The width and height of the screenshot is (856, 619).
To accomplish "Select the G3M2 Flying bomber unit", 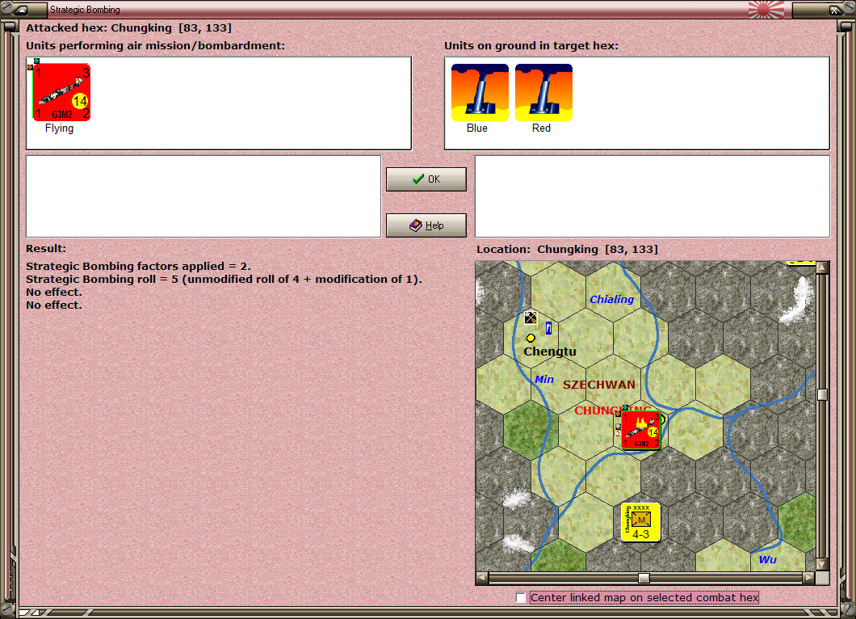I will coord(61,92).
